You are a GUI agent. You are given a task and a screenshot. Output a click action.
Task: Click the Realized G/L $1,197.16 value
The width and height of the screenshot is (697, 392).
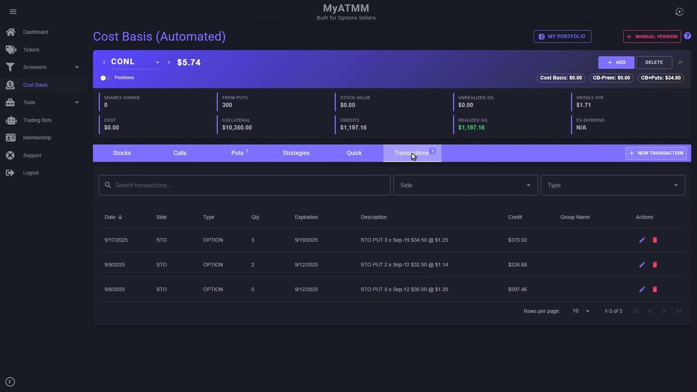coord(471,127)
